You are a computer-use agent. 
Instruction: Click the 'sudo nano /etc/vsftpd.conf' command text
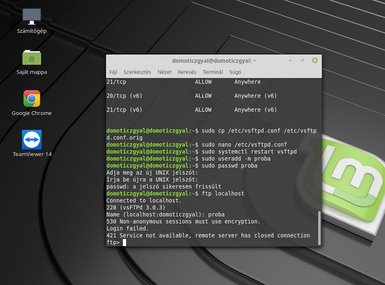point(244,145)
